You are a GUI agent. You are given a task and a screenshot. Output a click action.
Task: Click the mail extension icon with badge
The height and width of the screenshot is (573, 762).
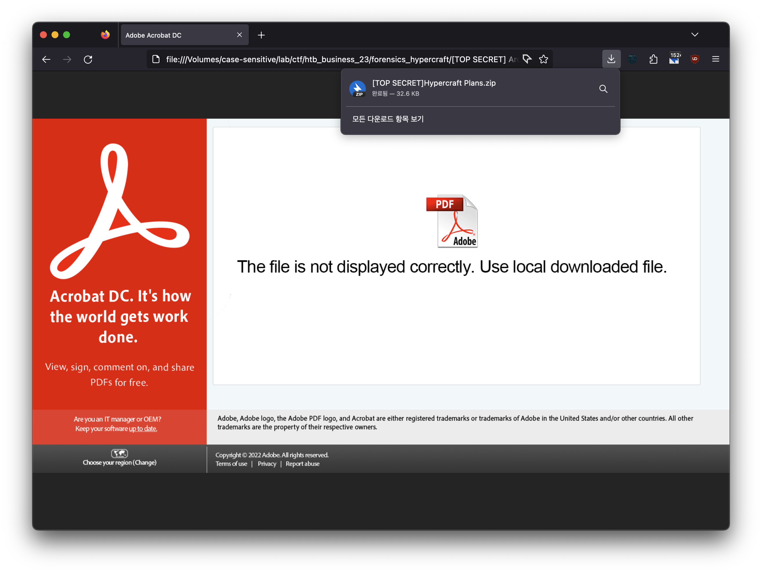[674, 59]
